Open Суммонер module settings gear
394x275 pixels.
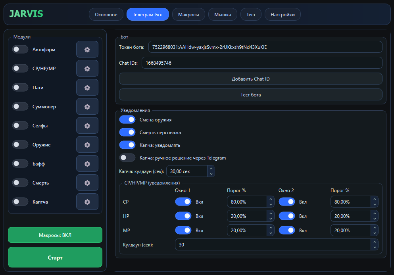coord(87,107)
